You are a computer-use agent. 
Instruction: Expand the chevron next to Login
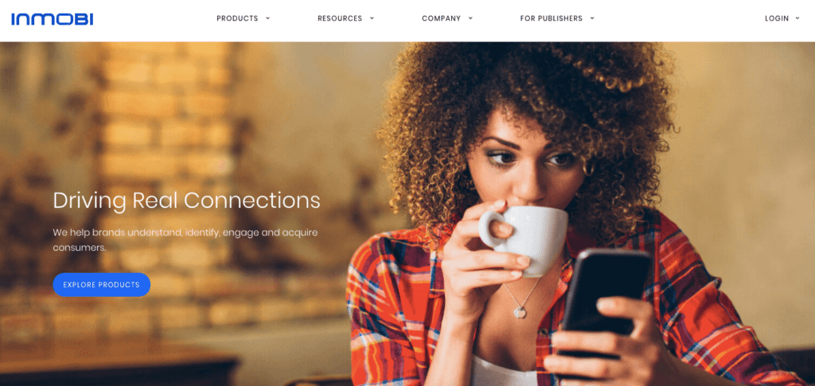pos(797,18)
